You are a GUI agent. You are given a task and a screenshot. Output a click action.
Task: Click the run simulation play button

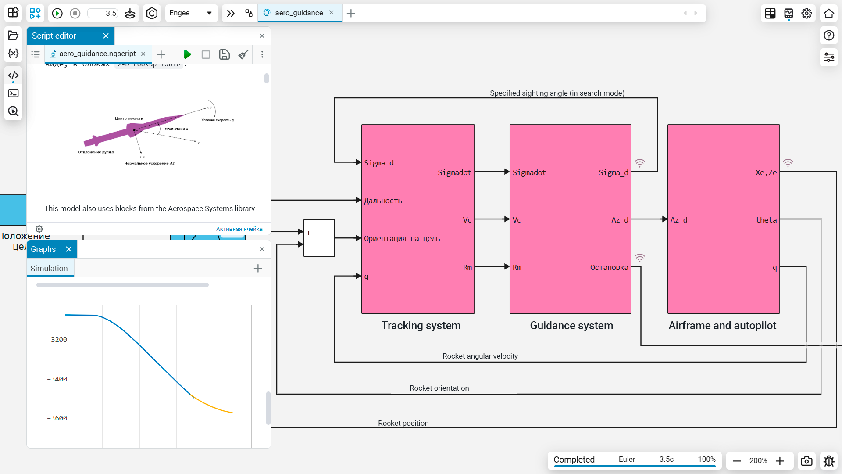click(57, 13)
